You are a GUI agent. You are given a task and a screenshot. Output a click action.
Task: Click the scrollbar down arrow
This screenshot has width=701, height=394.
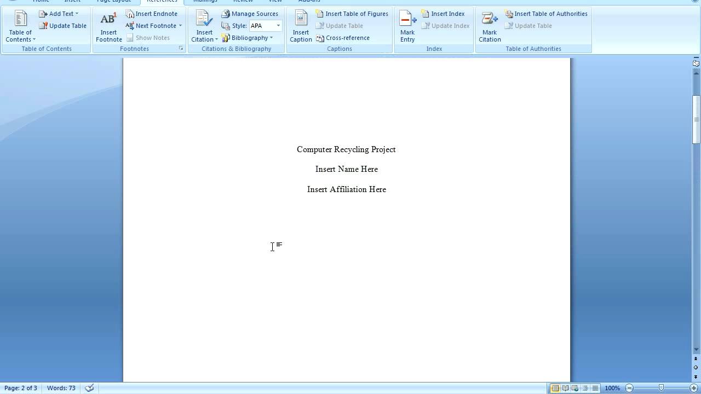[696, 350]
